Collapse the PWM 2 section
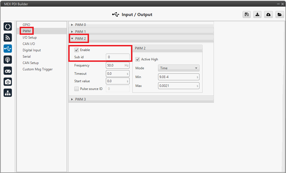Screen dimensions: 286x173 (80, 39)
